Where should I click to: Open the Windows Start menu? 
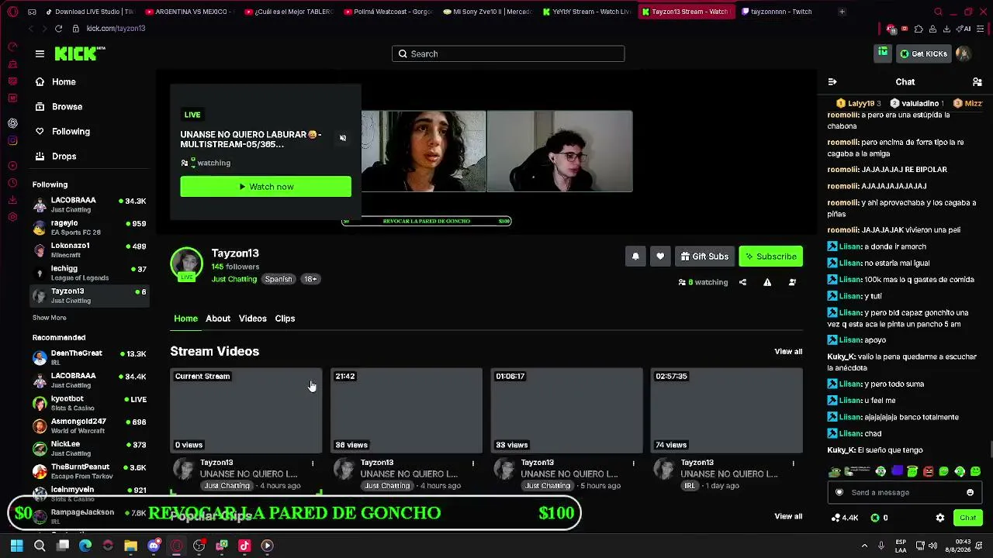pos(16,546)
